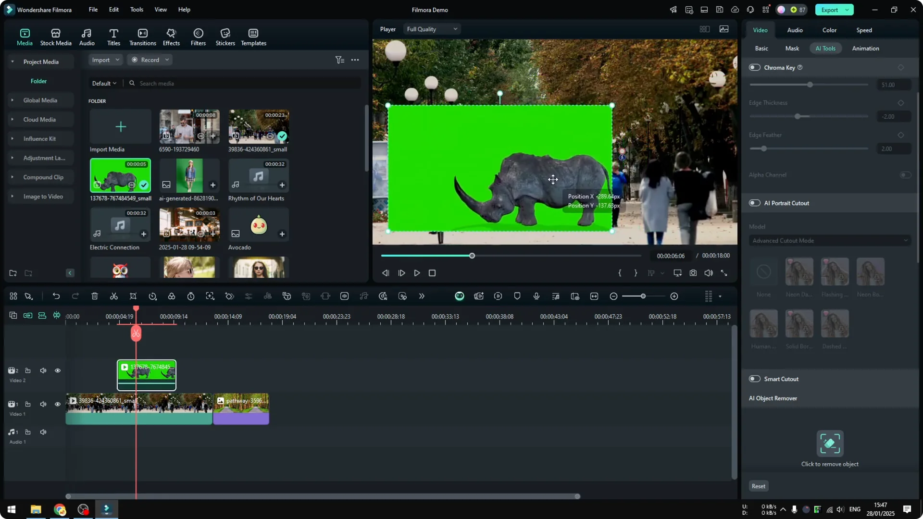Screen dimensions: 923x519
Task: Hide the Video 1 track with the eye icon
Action: [x=58, y=404]
